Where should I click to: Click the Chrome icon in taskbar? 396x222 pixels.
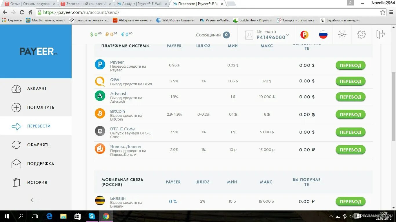[x=106, y=216]
